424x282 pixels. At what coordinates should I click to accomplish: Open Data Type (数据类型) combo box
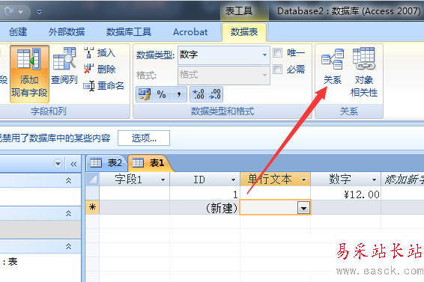point(224,55)
